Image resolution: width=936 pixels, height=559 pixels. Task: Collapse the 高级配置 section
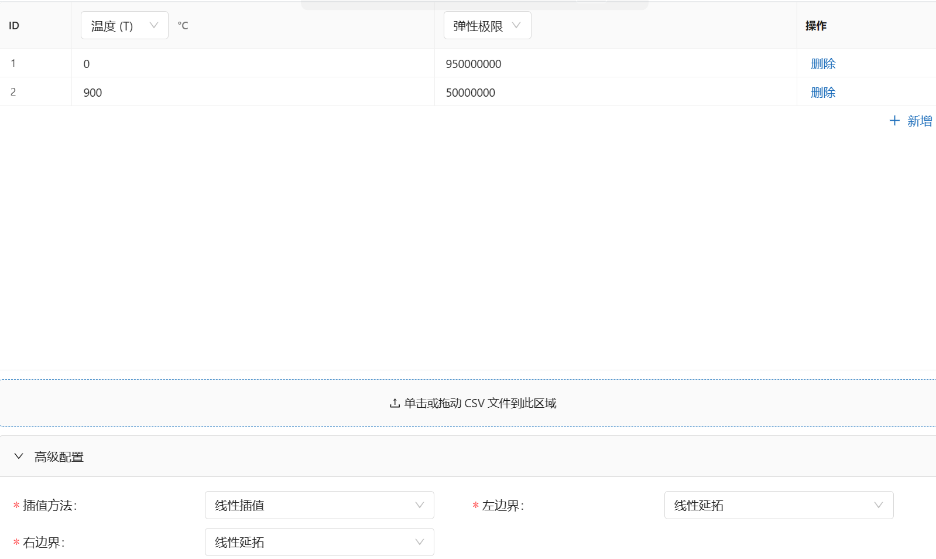[x=19, y=456]
